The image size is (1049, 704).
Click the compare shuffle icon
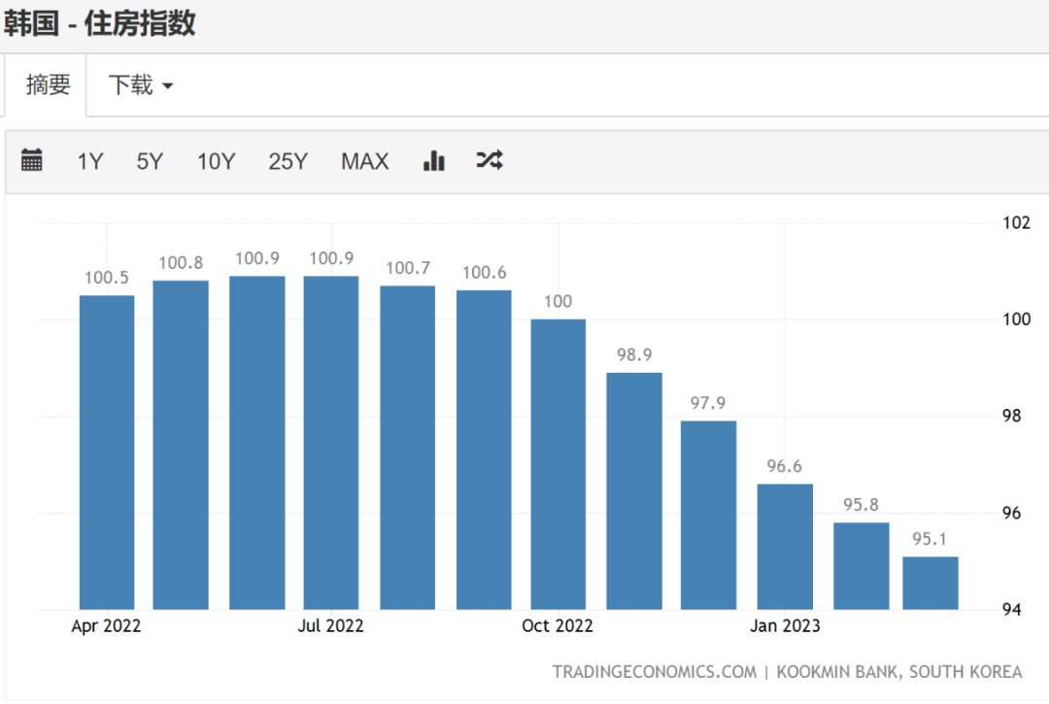pyautogui.click(x=490, y=160)
